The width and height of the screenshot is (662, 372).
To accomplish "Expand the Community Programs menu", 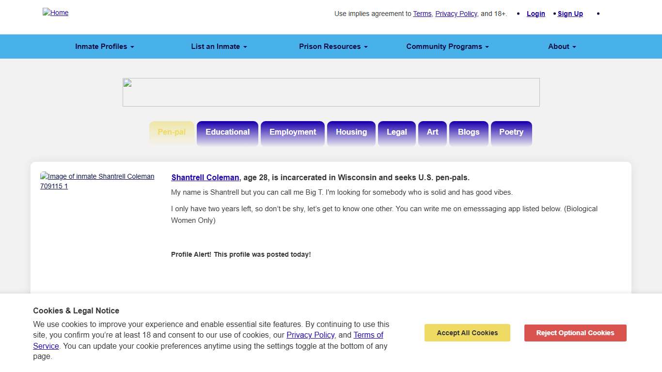I will click(447, 46).
